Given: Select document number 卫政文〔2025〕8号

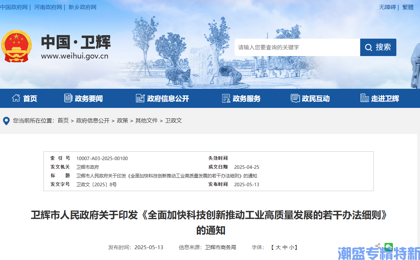Looking at the screenshot, I should pyautogui.click(x=96, y=184).
